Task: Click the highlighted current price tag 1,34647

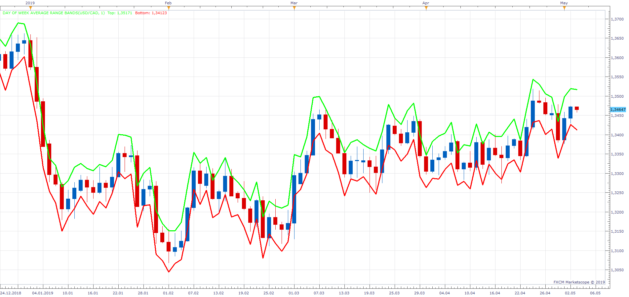Action: [x=618, y=110]
